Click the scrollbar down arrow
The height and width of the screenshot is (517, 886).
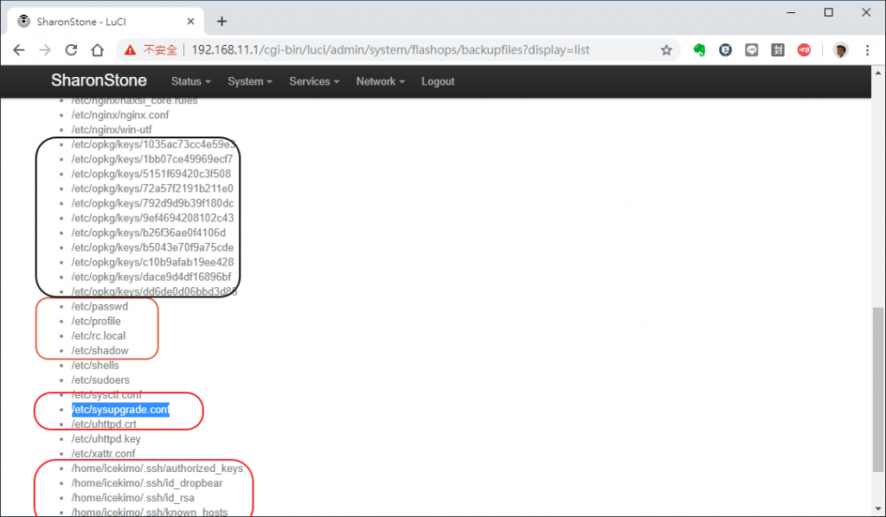pos(877,509)
